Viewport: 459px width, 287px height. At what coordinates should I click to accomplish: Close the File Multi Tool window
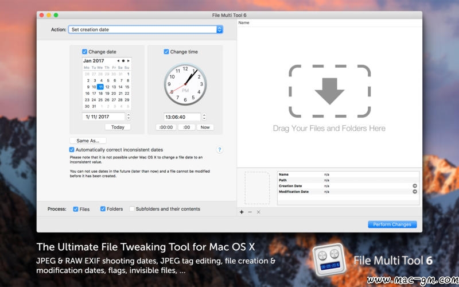pos(41,15)
